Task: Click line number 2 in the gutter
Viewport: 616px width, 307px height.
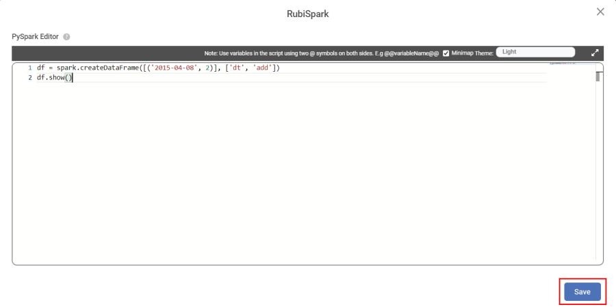Action: [30, 78]
